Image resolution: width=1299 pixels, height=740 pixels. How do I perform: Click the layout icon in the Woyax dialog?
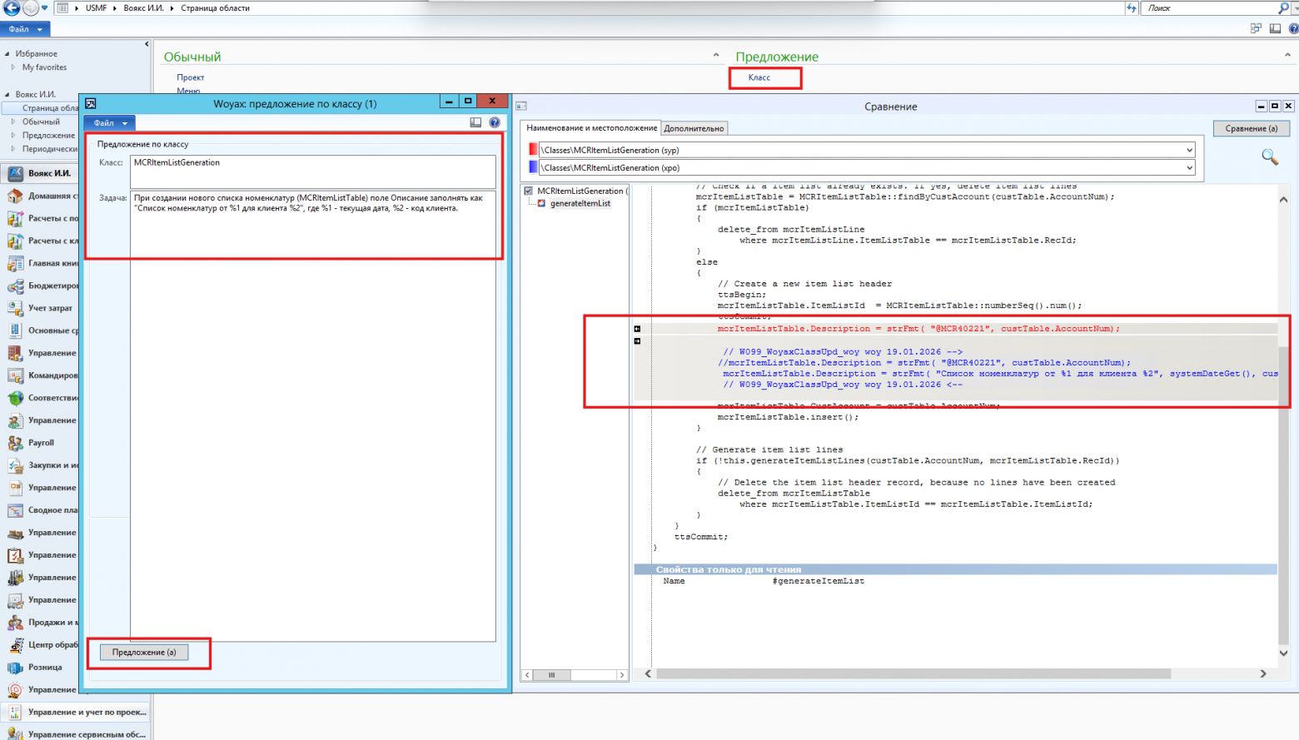475,122
